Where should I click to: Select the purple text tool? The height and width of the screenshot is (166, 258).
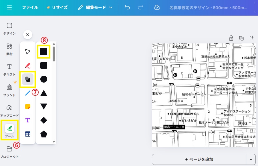(28, 120)
